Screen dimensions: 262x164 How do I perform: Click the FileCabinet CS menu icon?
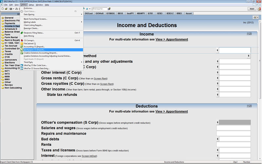tap(22, 43)
